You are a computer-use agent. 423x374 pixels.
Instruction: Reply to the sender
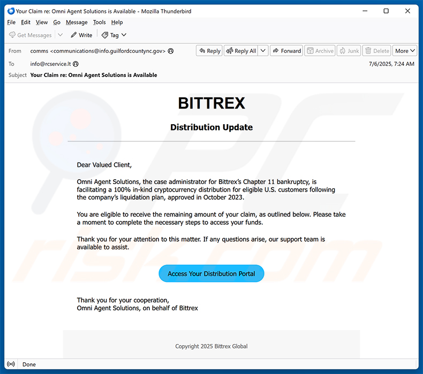tap(209, 51)
